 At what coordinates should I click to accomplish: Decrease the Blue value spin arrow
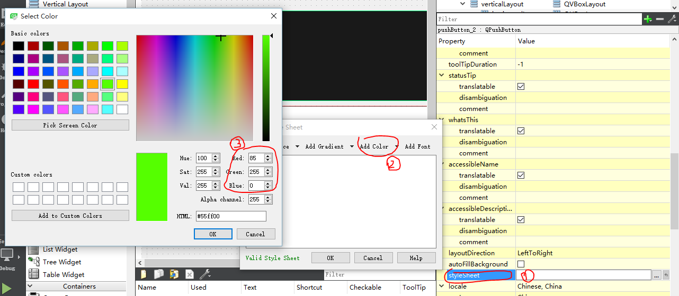click(268, 188)
